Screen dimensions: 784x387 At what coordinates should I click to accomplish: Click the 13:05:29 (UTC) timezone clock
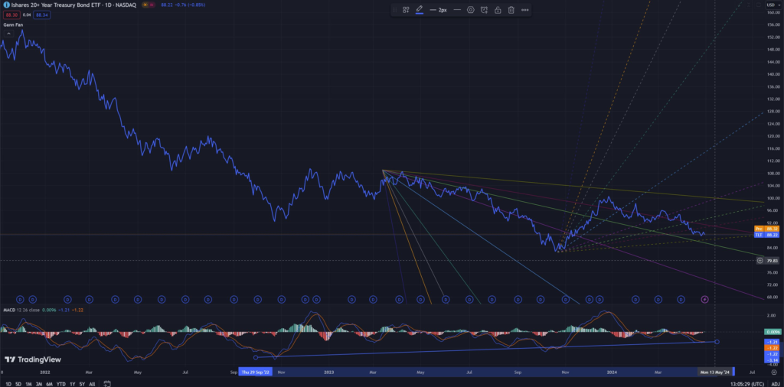pyautogui.click(x=747, y=384)
